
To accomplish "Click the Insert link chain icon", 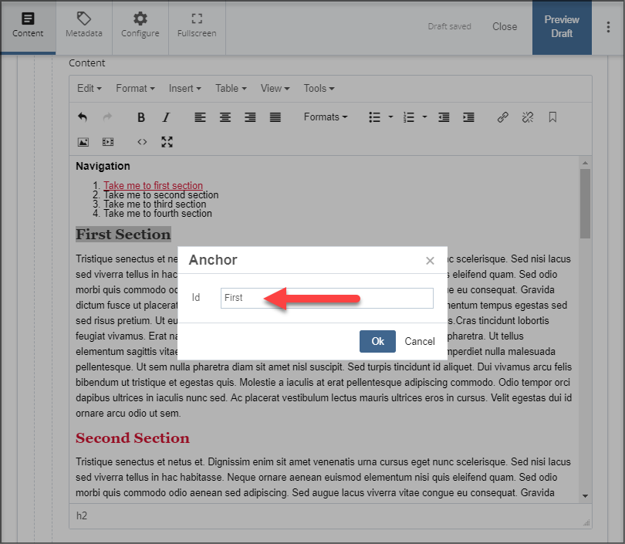I will point(502,117).
